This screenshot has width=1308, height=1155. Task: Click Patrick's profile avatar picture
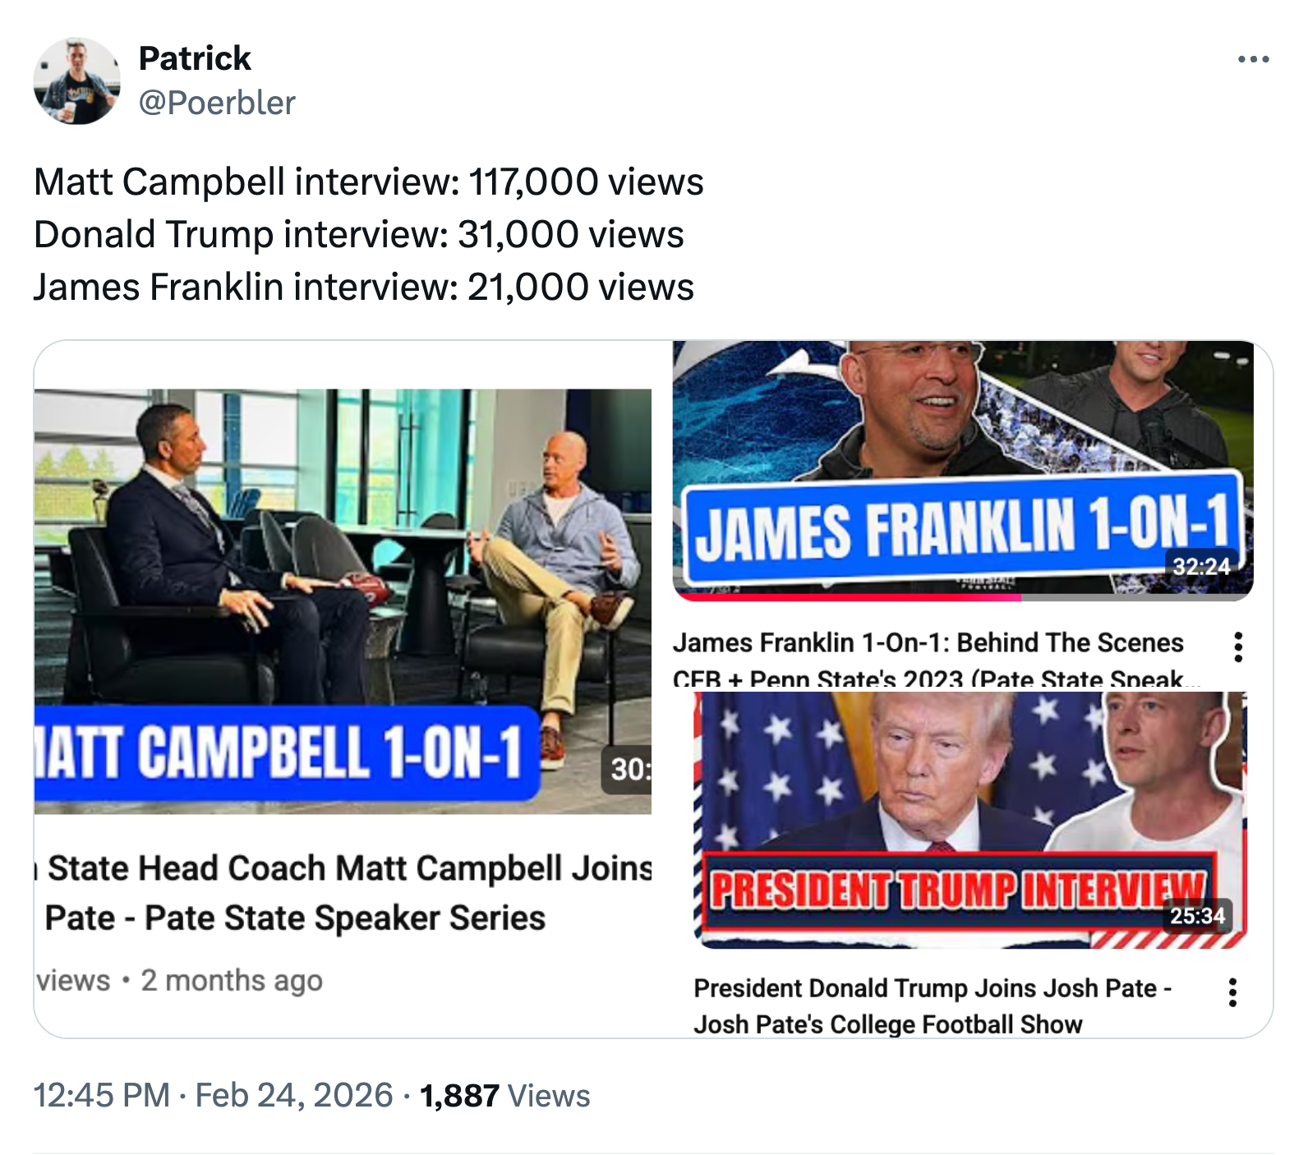click(76, 81)
